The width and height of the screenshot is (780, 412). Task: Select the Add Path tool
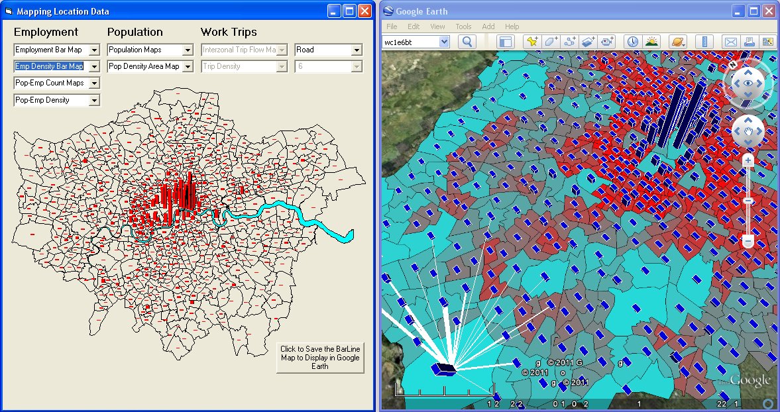point(569,42)
